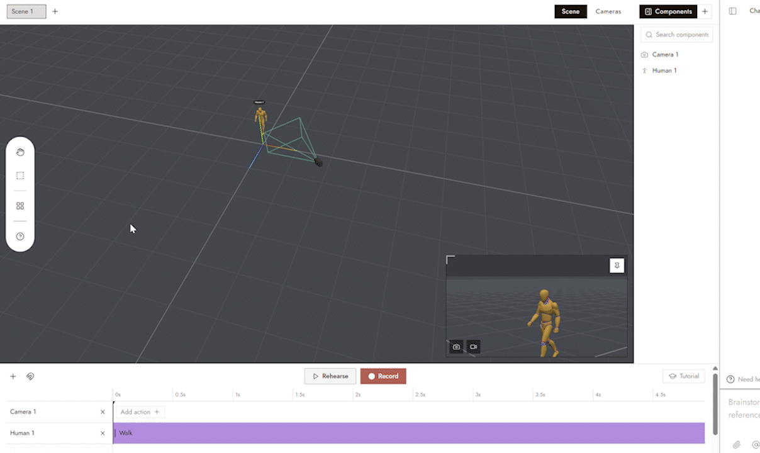Jump to the 0.5s timeline mark
760x453 pixels.
click(x=180, y=394)
